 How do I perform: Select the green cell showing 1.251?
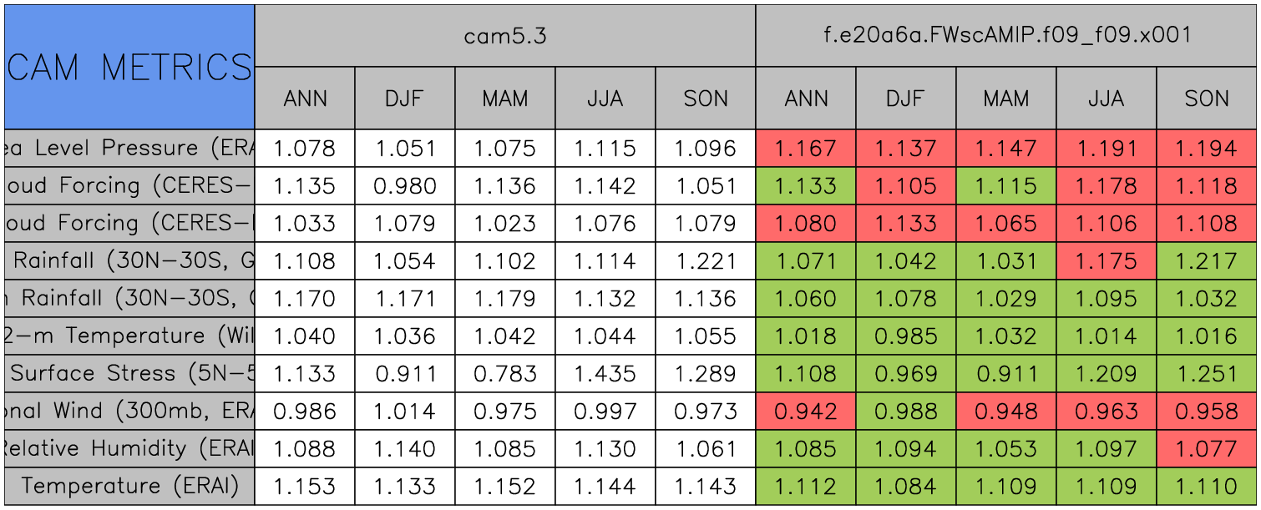point(1207,373)
